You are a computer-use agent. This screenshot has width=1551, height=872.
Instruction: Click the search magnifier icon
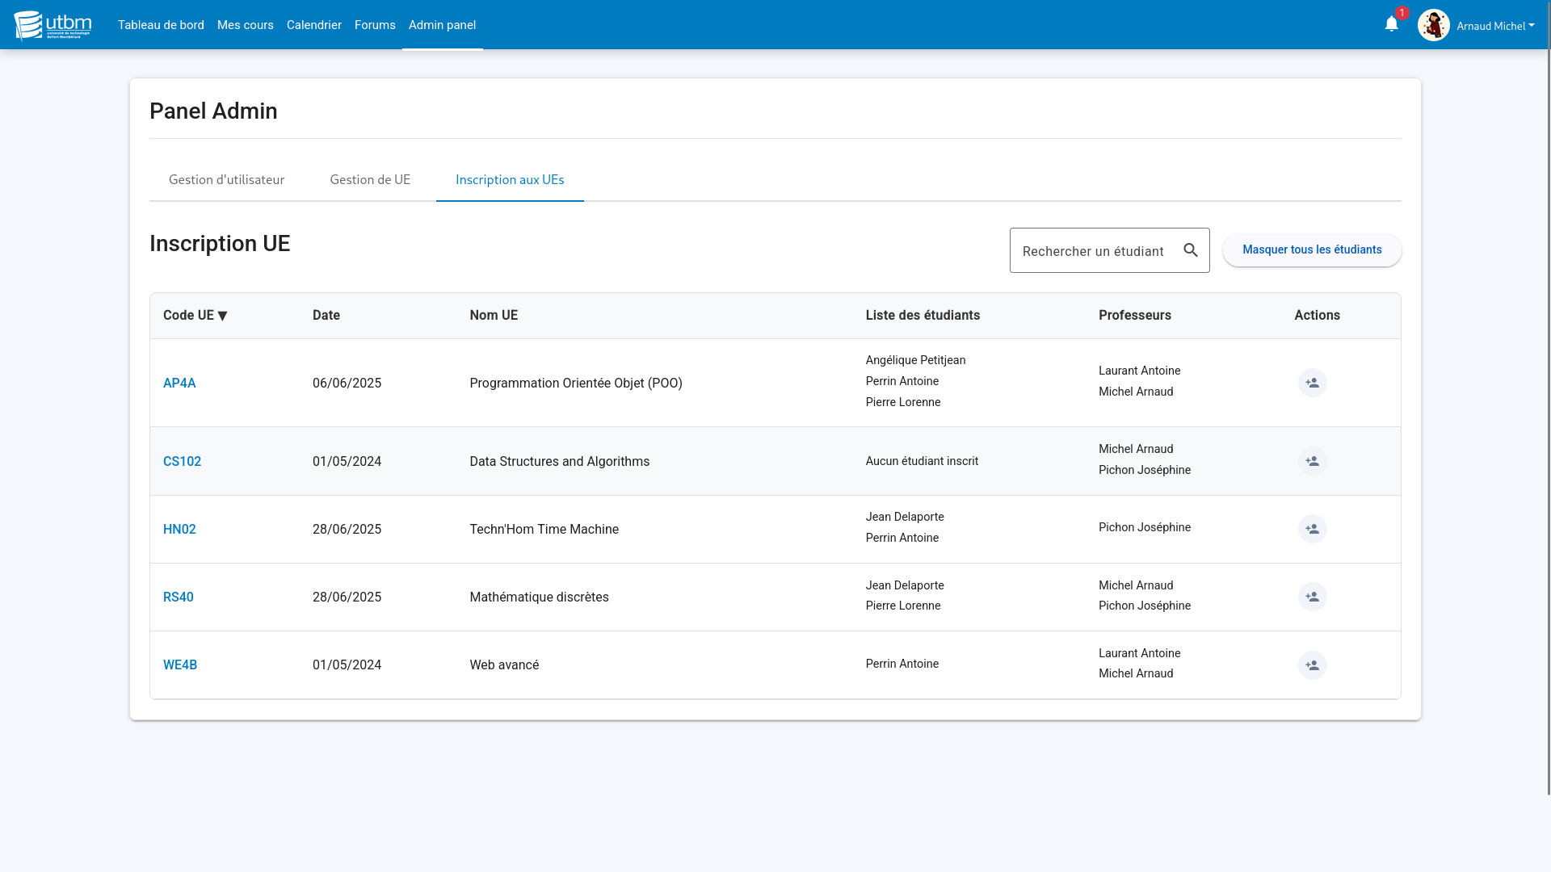pos(1191,250)
